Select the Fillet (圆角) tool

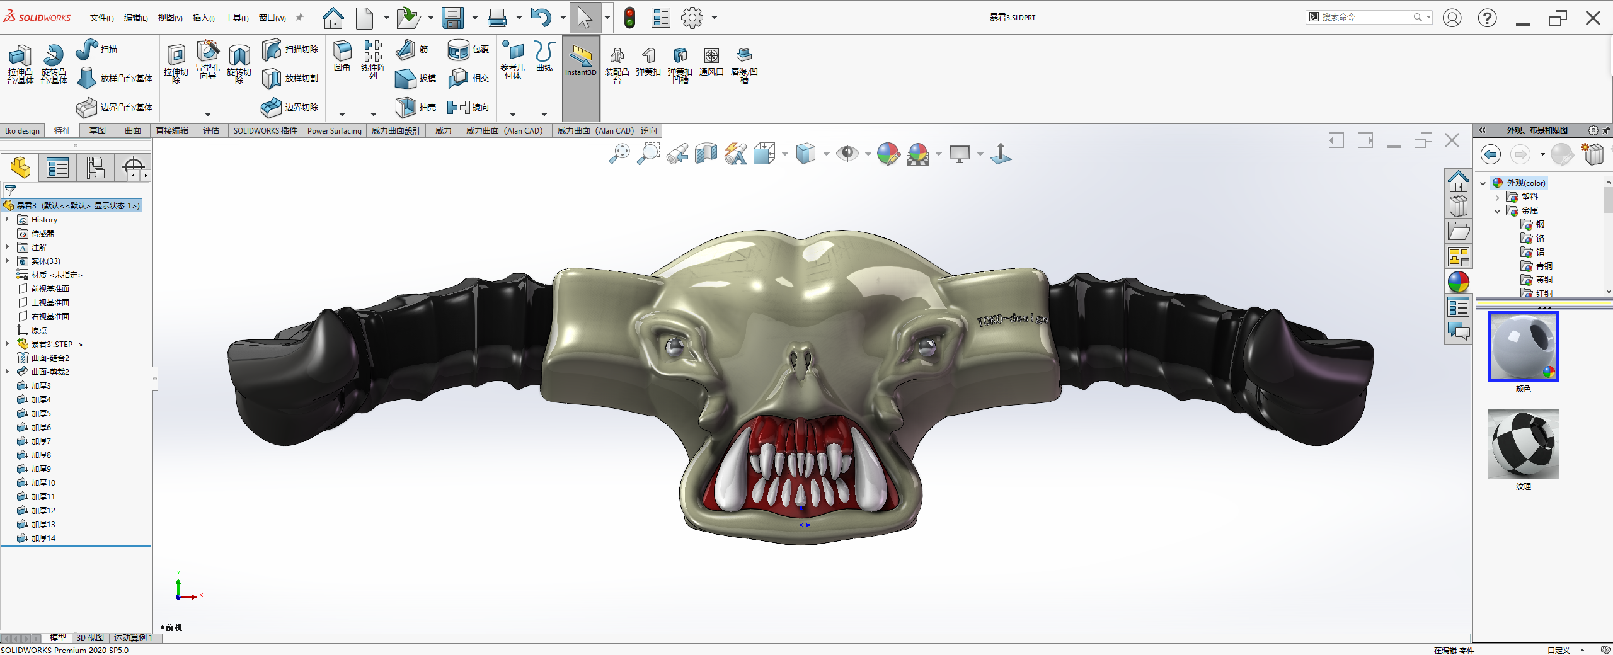pos(342,55)
